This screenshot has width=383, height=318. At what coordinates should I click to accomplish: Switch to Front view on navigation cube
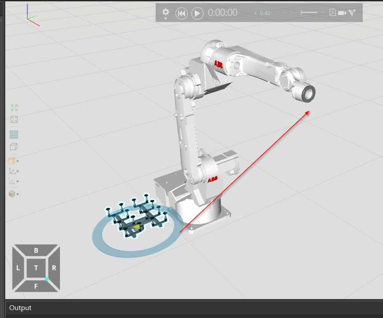coord(36,286)
